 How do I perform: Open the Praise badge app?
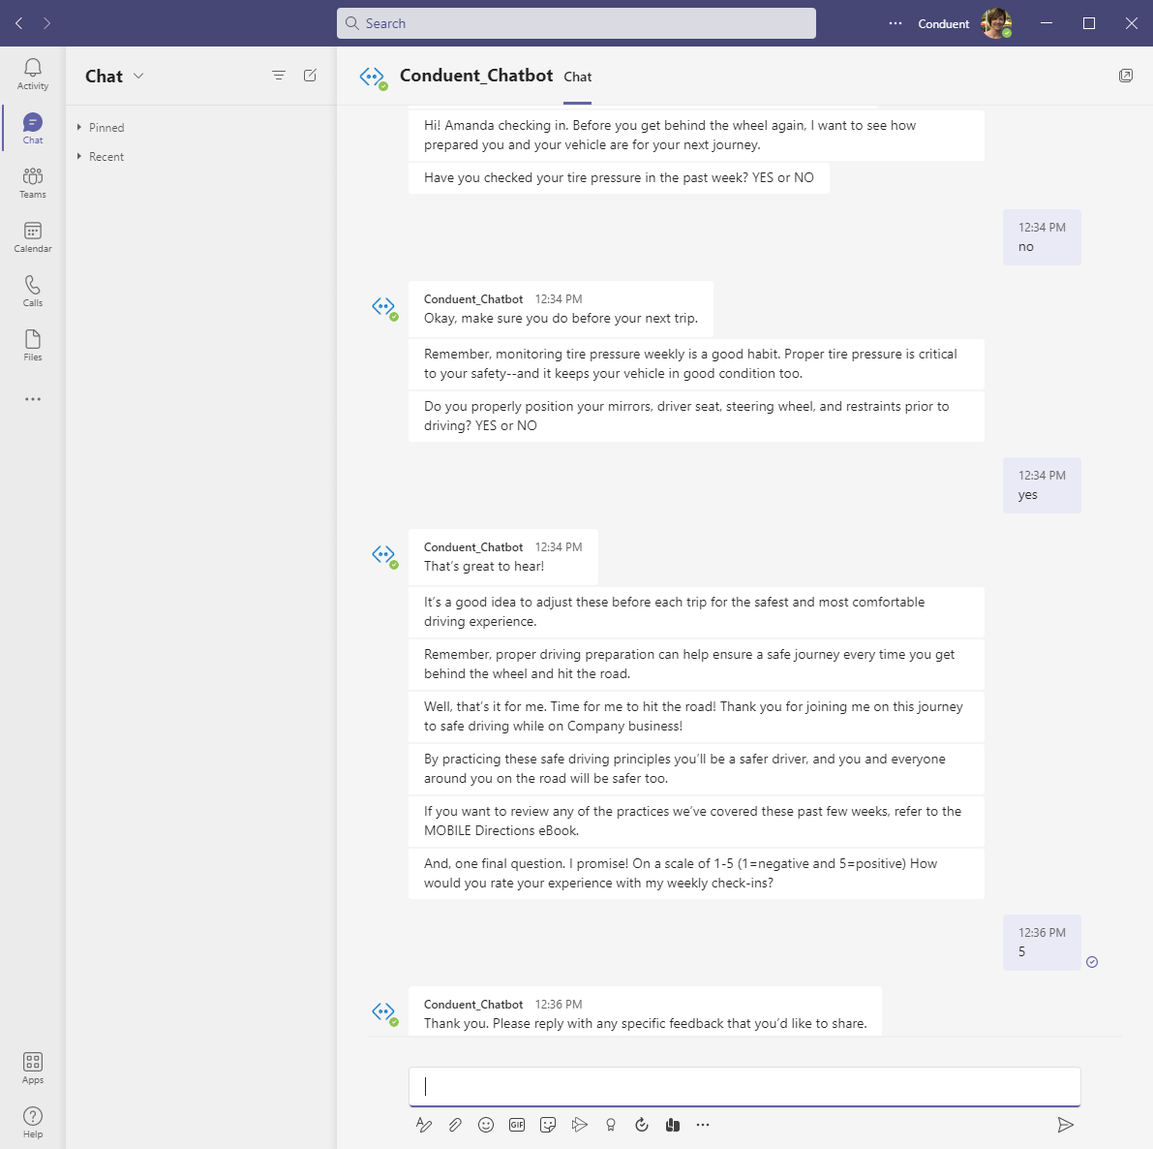[x=610, y=1125]
